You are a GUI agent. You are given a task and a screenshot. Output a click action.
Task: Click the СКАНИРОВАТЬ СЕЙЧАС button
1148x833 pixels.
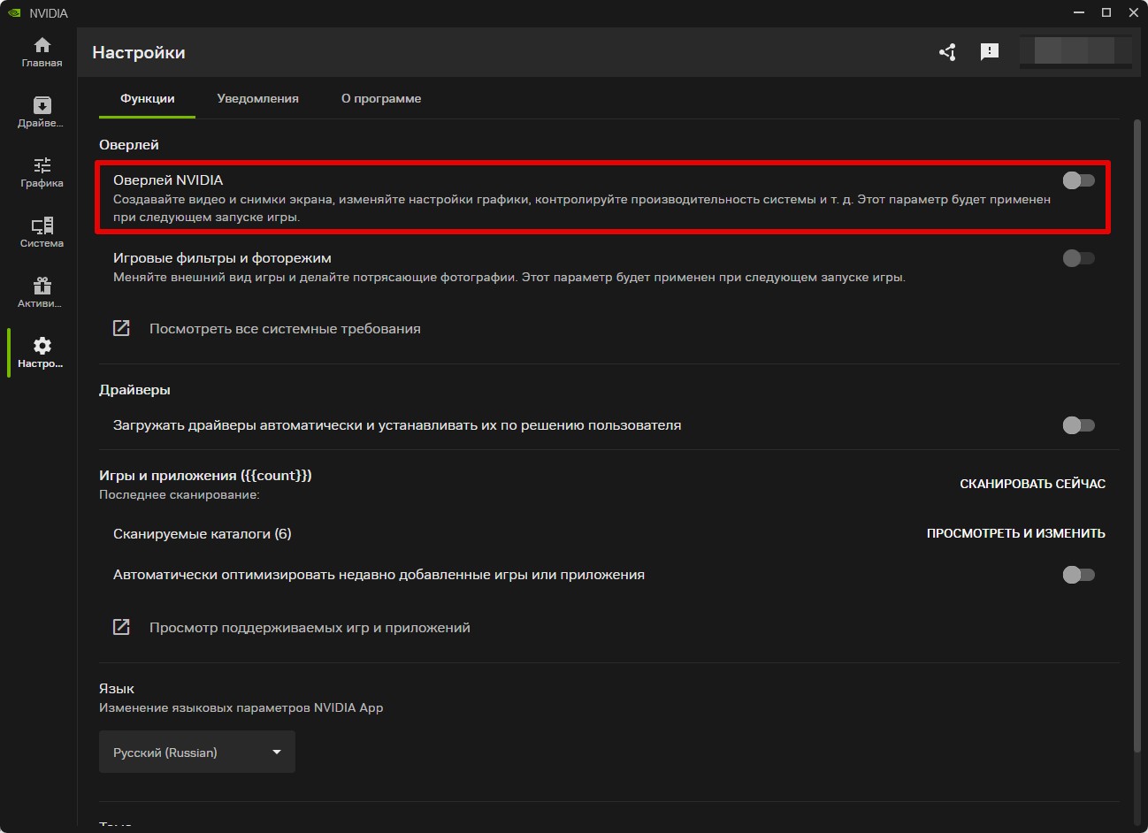[x=1033, y=484]
